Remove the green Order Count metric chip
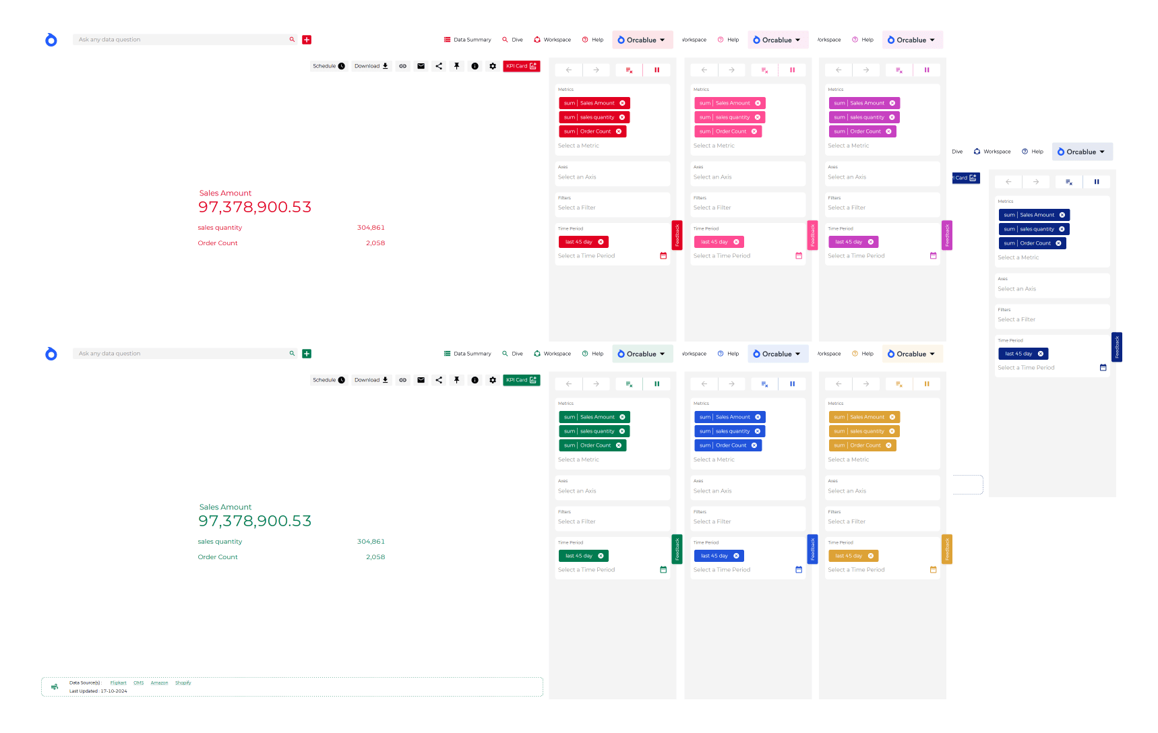Screen dimensions: 1158x733 [619, 445]
